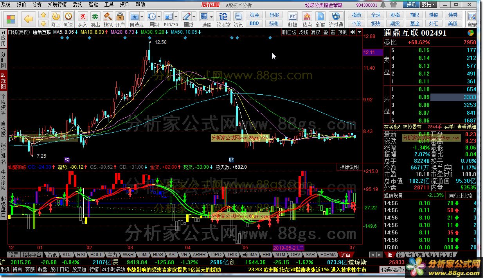
Task: Expand the 周期 dropdown arrow
Action: pos(158,17)
